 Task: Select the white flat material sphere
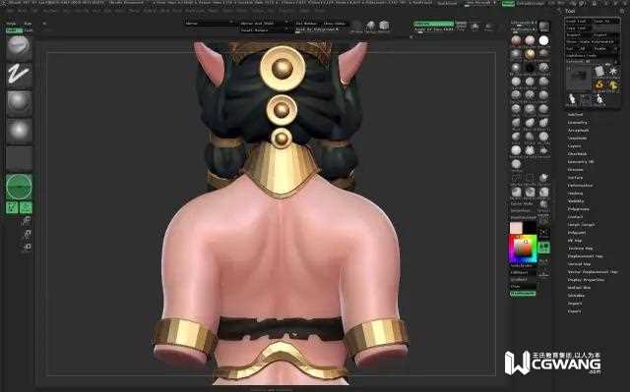pos(543,40)
